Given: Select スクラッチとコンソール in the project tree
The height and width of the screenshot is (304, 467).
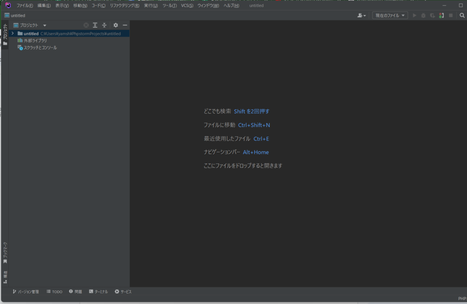Looking at the screenshot, I should point(40,48).
